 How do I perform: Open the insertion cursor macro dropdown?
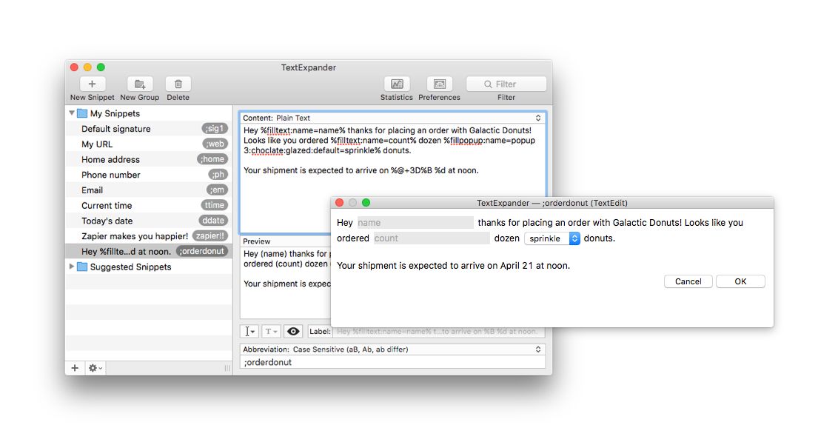click(249, 332)
